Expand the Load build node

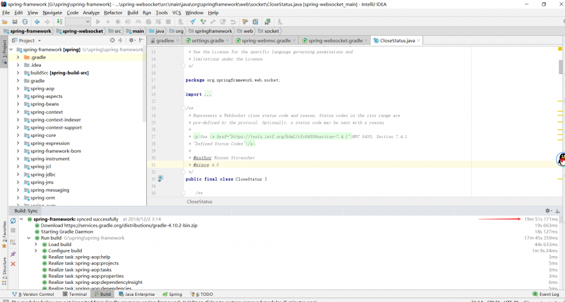point(36,244)
